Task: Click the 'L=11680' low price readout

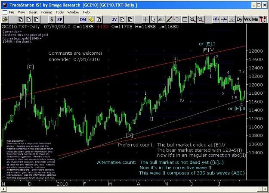Action: pos(168,27)
